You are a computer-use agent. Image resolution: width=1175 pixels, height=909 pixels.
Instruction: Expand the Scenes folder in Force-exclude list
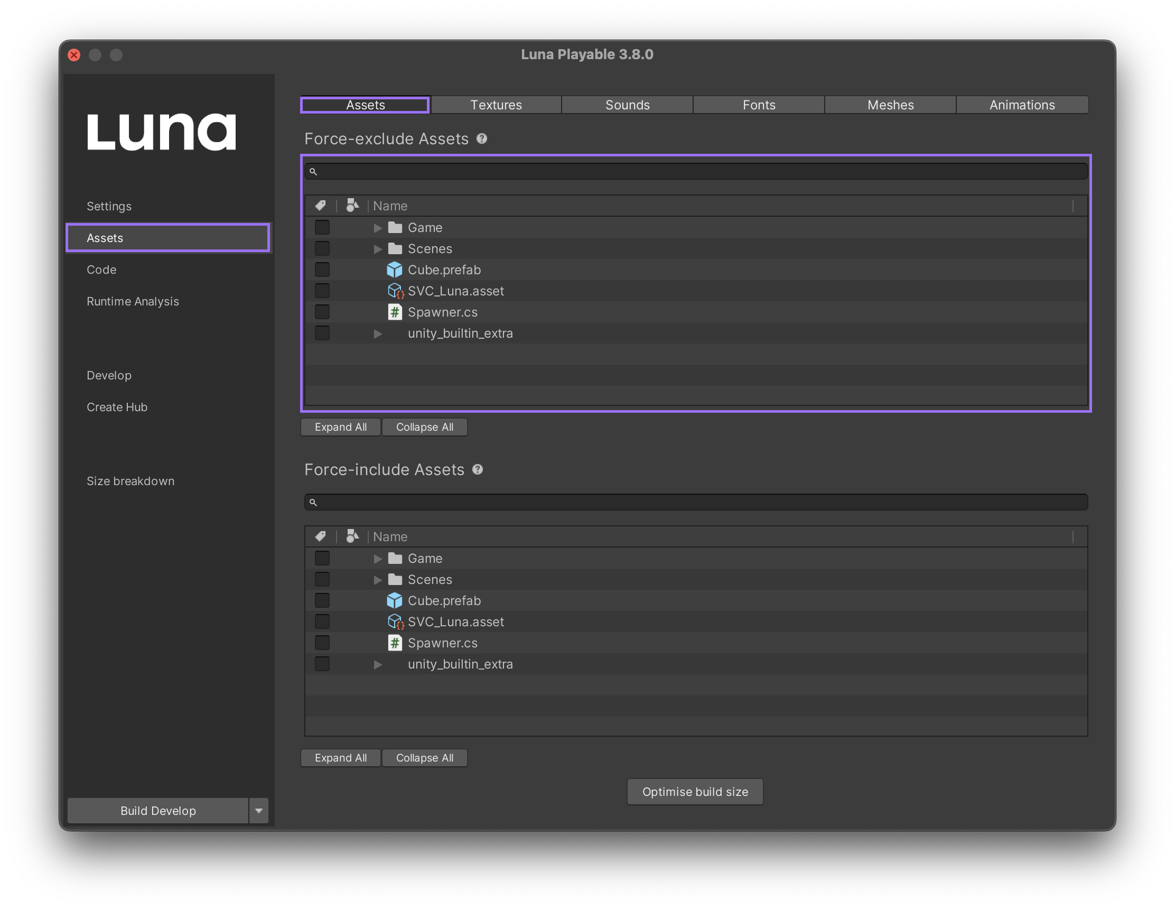click(x=378, y=249)
